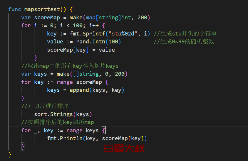
Task: Click the fmt.Println statement
Action: 97,138
